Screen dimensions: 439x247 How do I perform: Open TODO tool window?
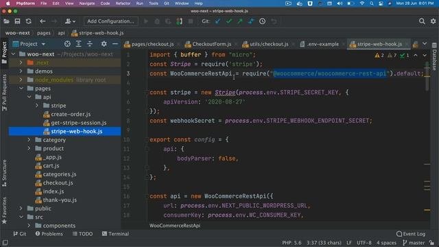click(x=82, y=233)
